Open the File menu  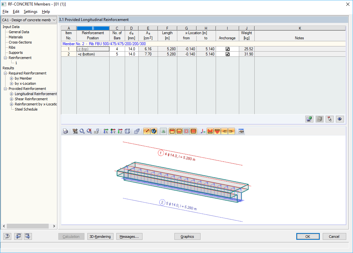(x=5, y=12)
